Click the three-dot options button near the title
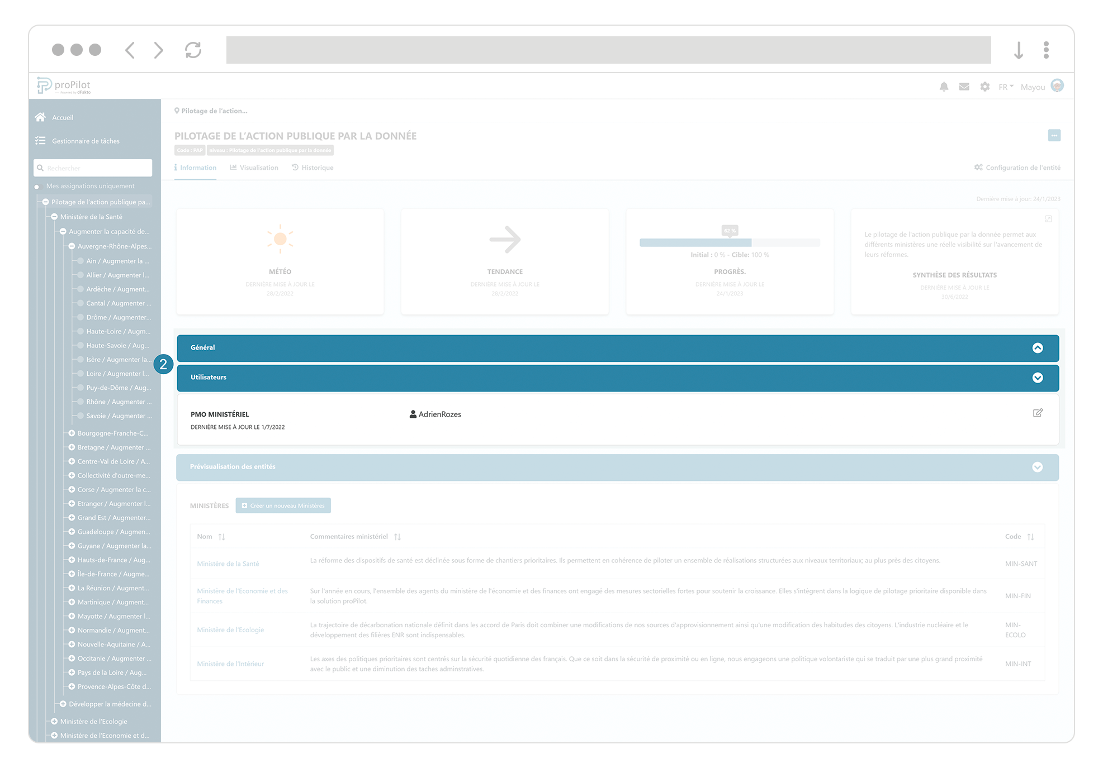The width and height of the screenshot is (1103, 773). tap(1054, 135)
